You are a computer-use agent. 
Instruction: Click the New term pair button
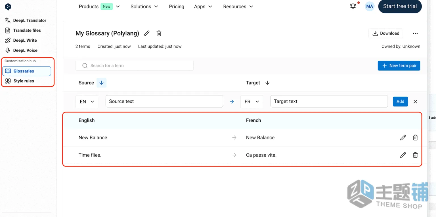399,65
